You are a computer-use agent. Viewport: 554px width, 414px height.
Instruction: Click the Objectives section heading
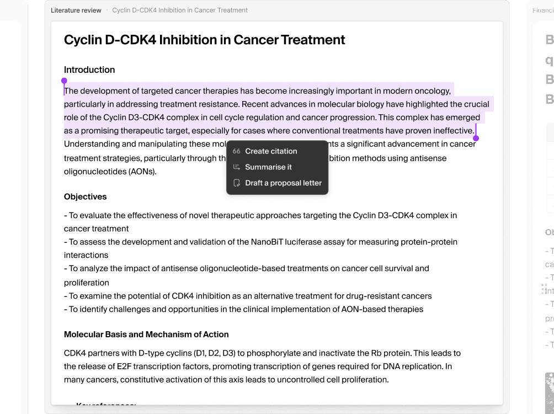click(x=85, y=197)
